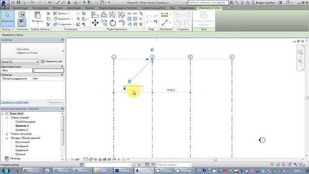Image resolution: width=309 pixels, height=174 pixels.
Task: Click the 1 : 100 view scale button
Action: click(75, 159)
